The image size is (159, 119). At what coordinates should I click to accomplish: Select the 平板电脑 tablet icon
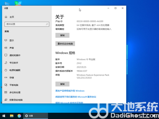pyautogui.click(x=6, y=85)
